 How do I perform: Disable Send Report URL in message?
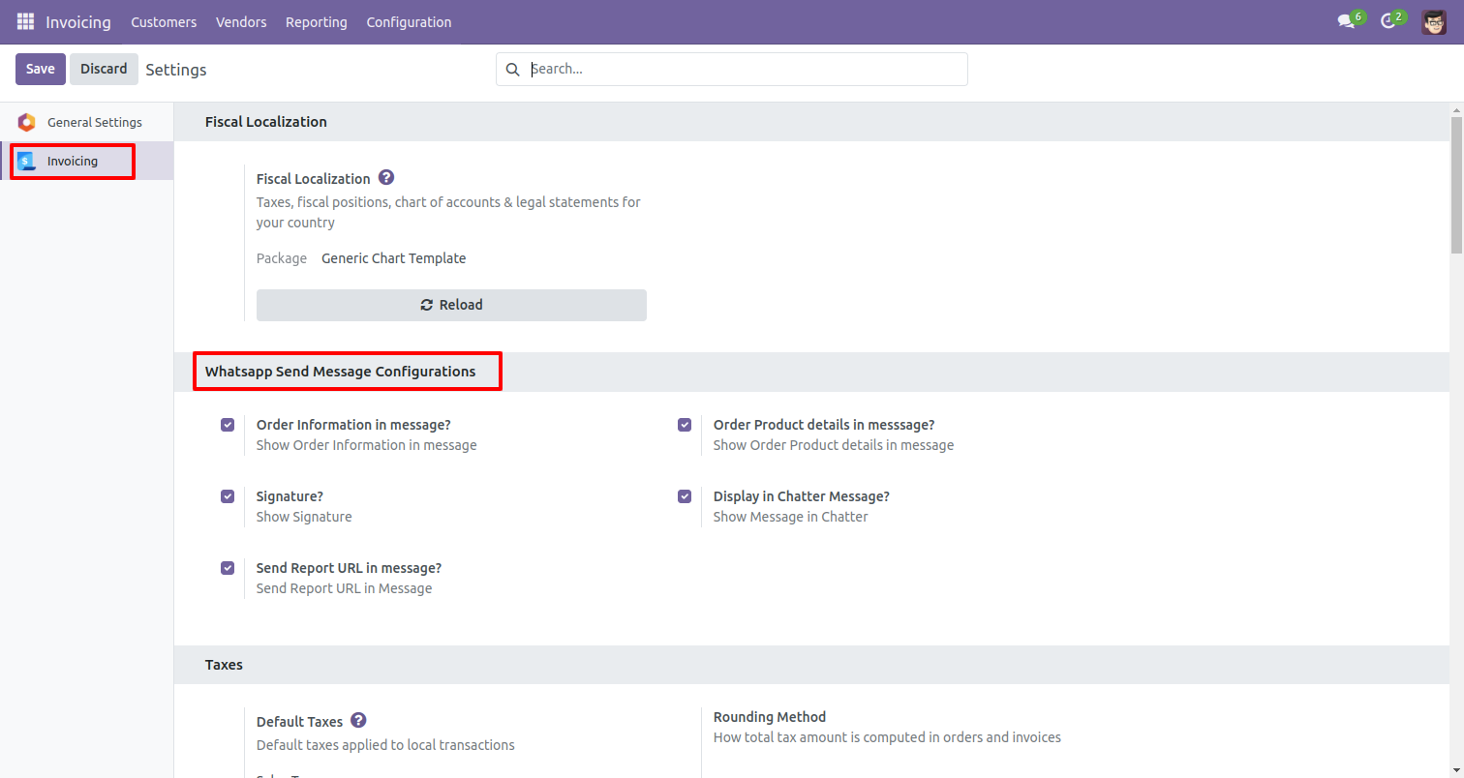coord(228,567)
